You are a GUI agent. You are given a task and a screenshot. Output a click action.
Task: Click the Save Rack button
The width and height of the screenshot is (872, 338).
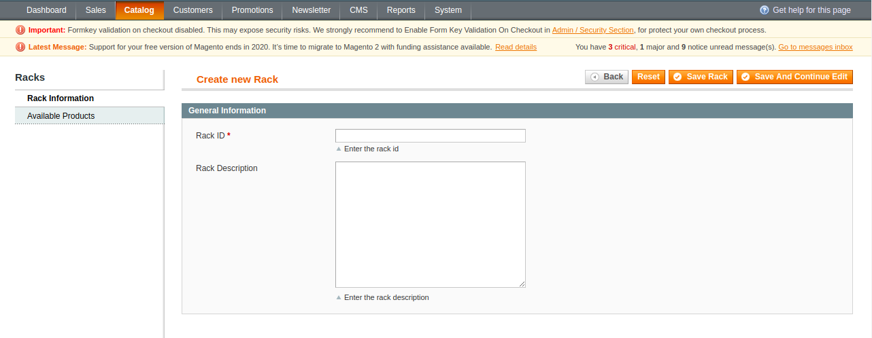701,77
